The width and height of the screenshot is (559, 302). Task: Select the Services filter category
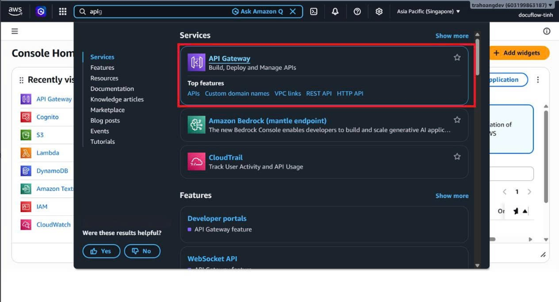point(102,57)
